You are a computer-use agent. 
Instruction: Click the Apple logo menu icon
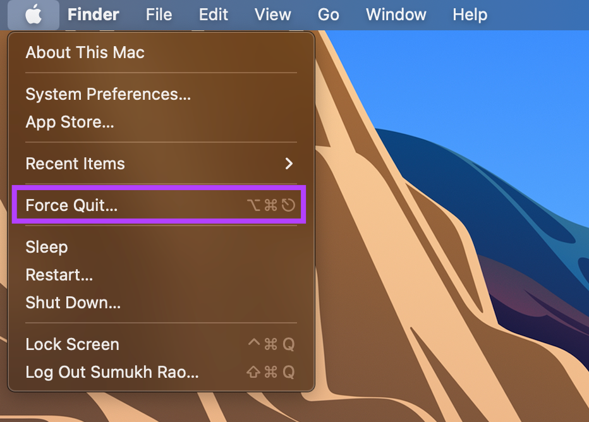point(33,15)
